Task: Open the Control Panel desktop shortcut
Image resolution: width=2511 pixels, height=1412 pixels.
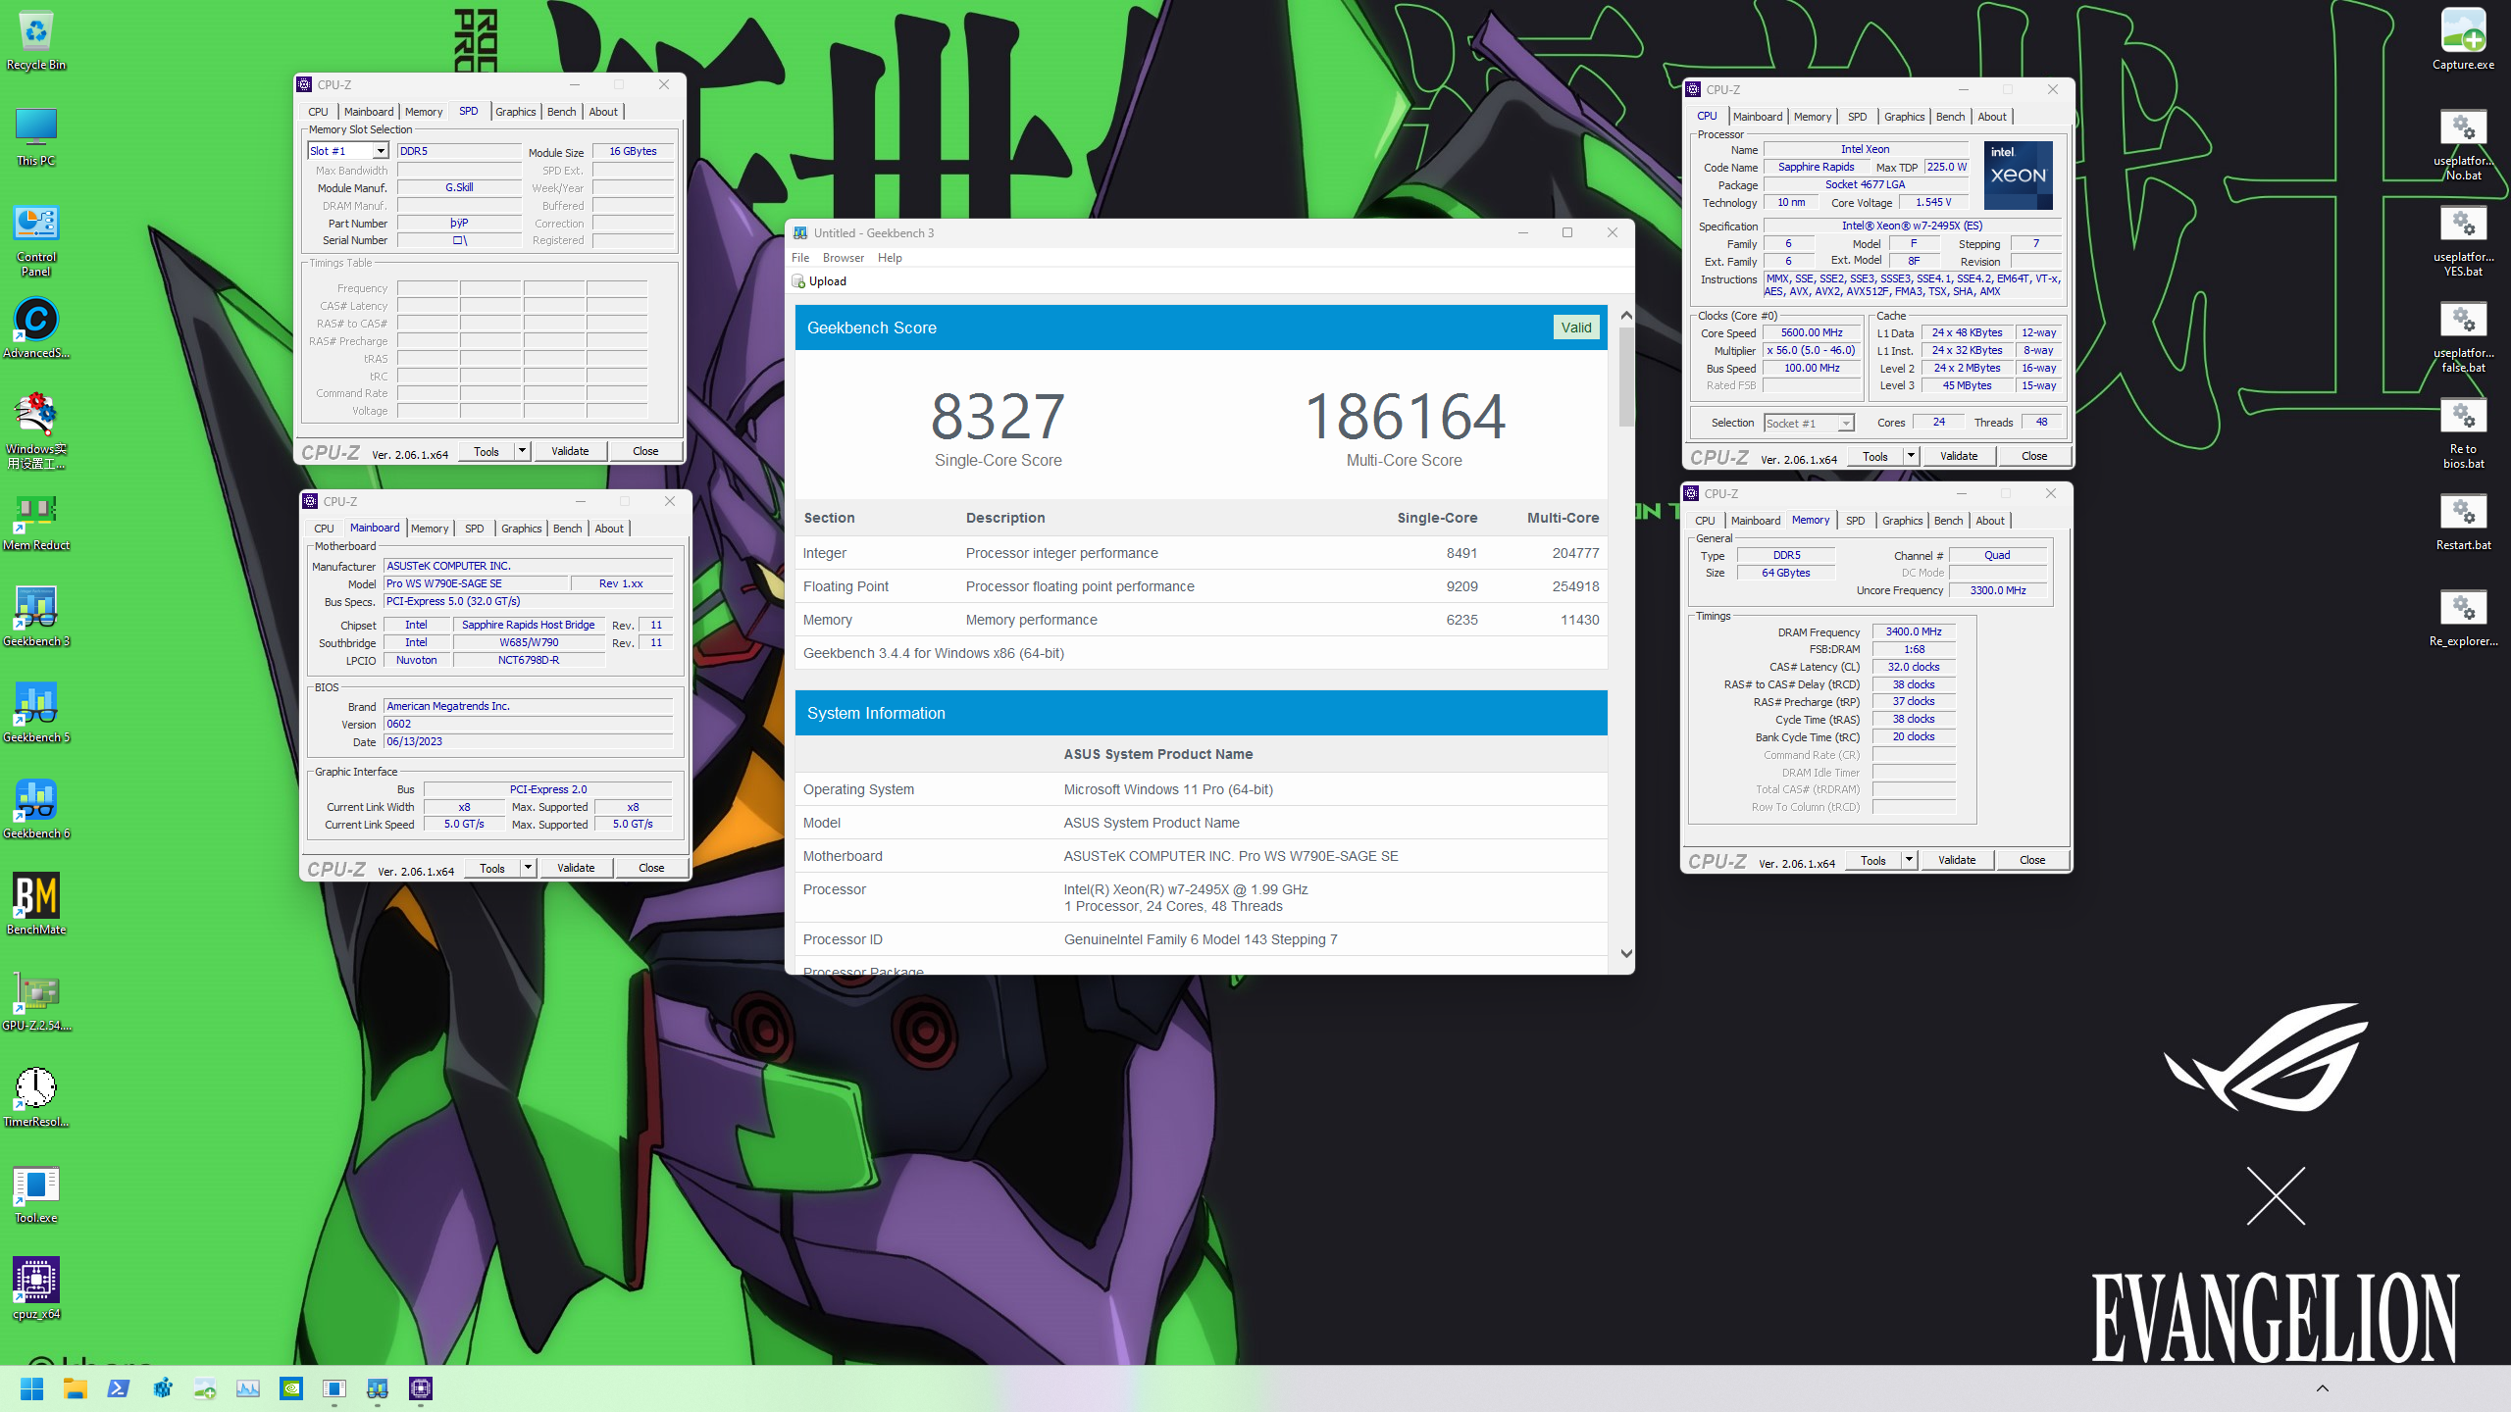Action: point(36,240)
